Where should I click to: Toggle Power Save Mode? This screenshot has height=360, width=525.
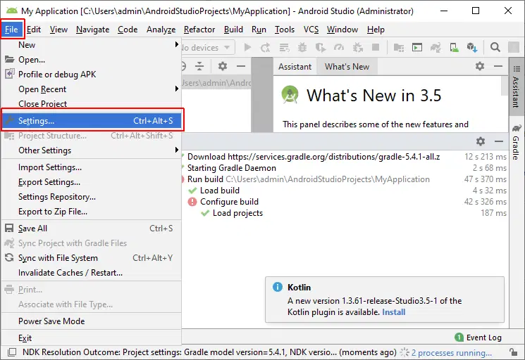tap(92, 321)
